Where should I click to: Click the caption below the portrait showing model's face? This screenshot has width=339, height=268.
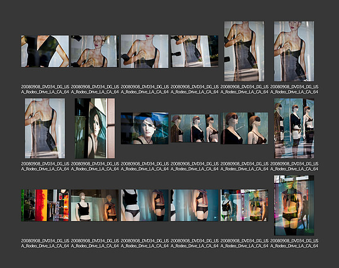point(294,89)
